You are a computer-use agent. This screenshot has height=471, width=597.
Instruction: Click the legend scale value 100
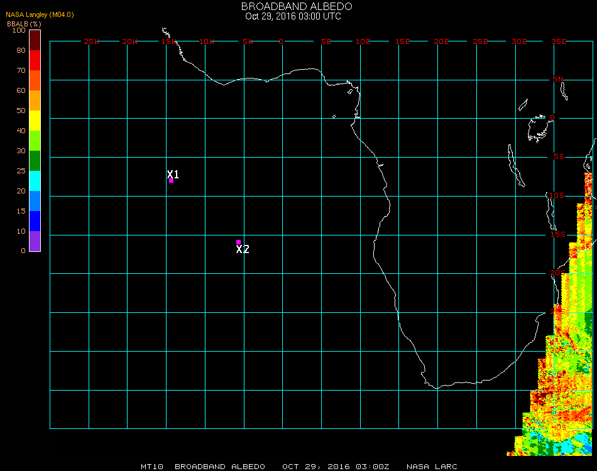click(x=19, y=30)
